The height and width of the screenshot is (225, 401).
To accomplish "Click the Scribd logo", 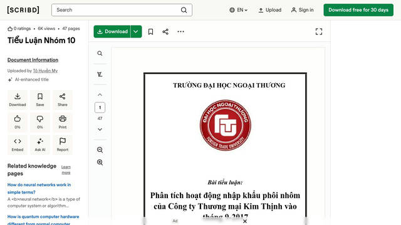I will pyautogui.click(x=23, y=10).
